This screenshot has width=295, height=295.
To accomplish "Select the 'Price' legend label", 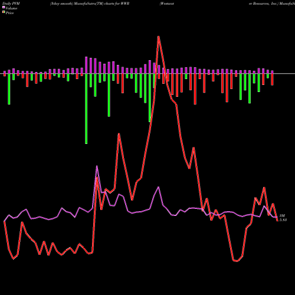I will (9, 13).
